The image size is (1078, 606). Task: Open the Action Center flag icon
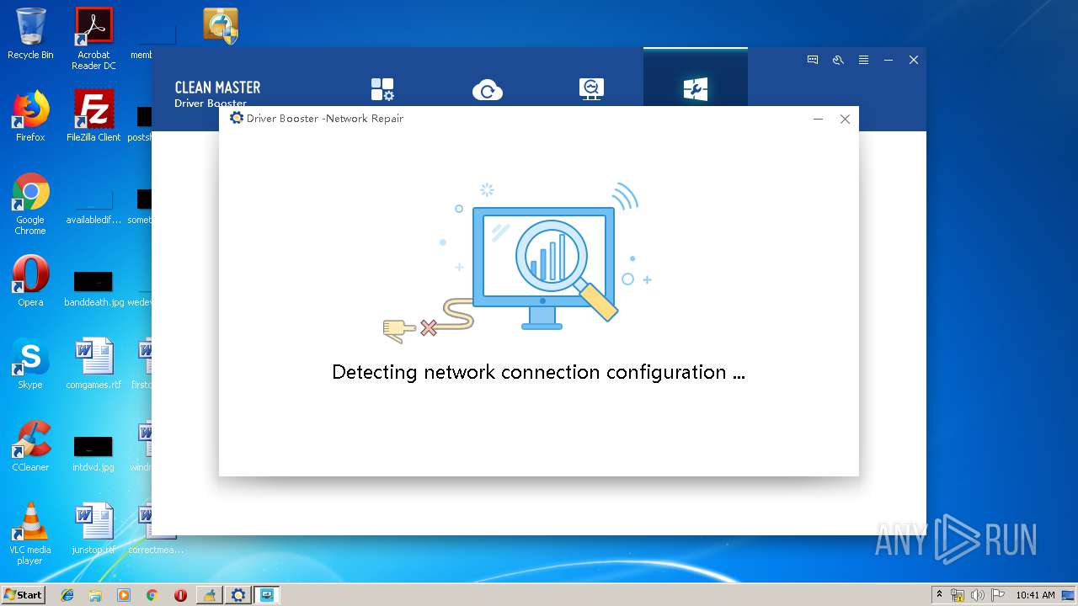coord(997,595)
